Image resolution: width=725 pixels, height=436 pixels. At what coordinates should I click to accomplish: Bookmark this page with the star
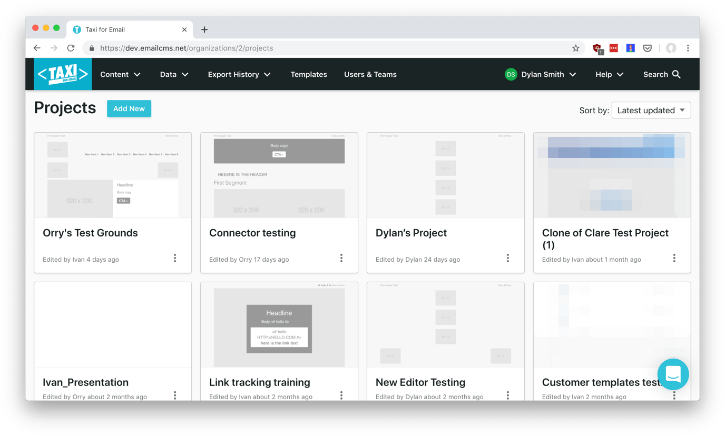(x=576, y=48)
